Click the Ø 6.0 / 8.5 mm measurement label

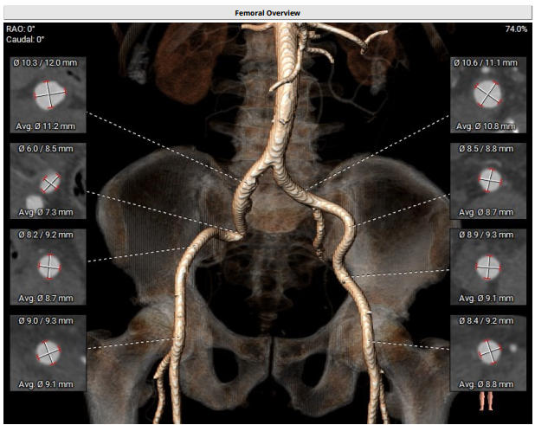46,149
